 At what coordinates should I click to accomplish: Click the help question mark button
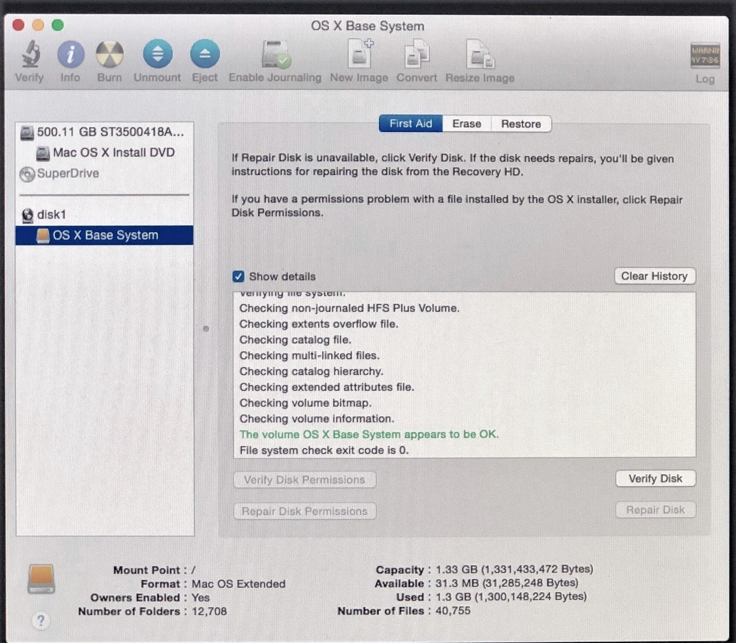[41, 621]
